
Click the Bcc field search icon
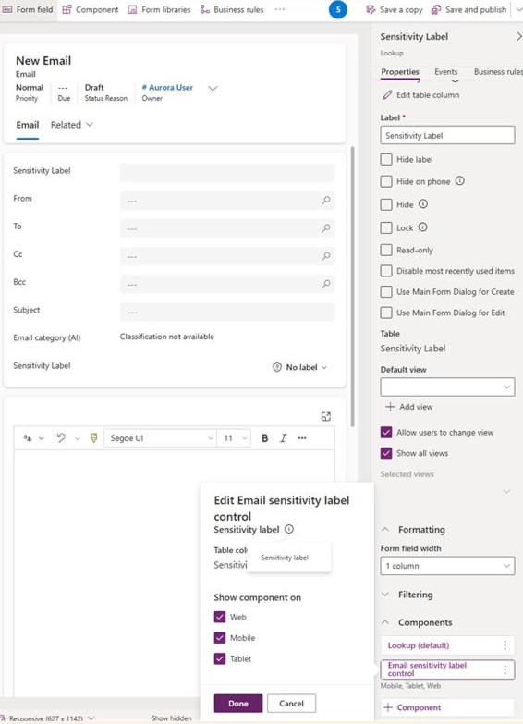tap(326, 284)
